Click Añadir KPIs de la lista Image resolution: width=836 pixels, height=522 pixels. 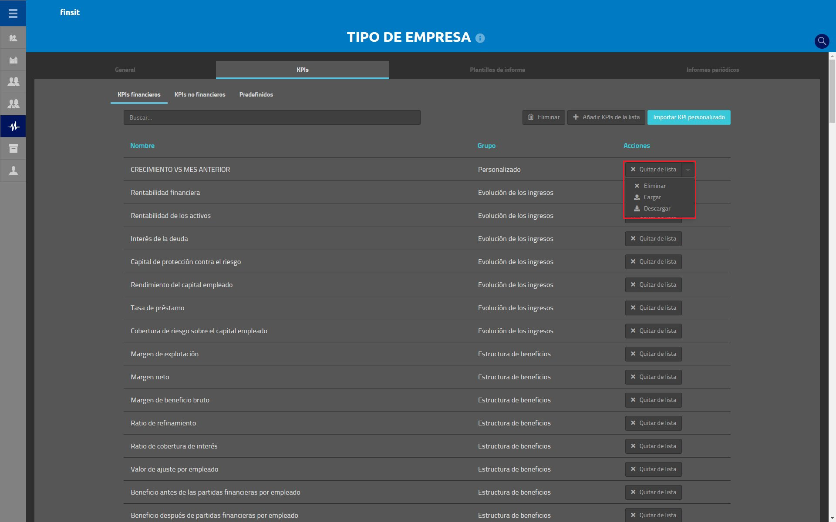[606, 117]
